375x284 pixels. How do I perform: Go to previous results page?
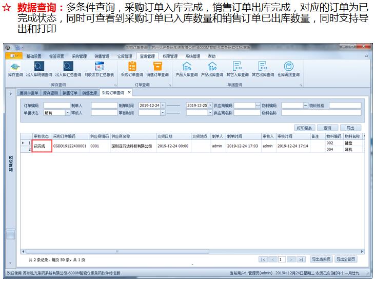click(272, 259)
